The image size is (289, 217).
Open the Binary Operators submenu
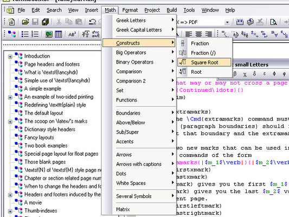(x=139, y=62)
